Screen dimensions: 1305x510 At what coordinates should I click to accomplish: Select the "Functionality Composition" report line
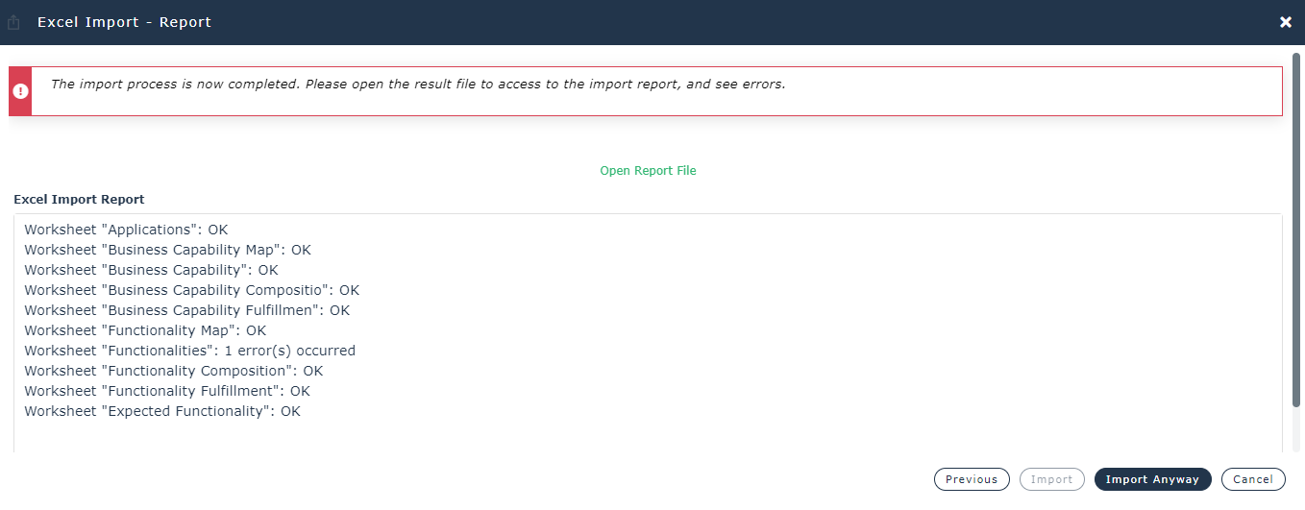point(173,371)
